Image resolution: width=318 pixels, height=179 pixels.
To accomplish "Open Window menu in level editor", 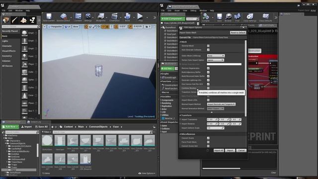I will coord(19,10).
